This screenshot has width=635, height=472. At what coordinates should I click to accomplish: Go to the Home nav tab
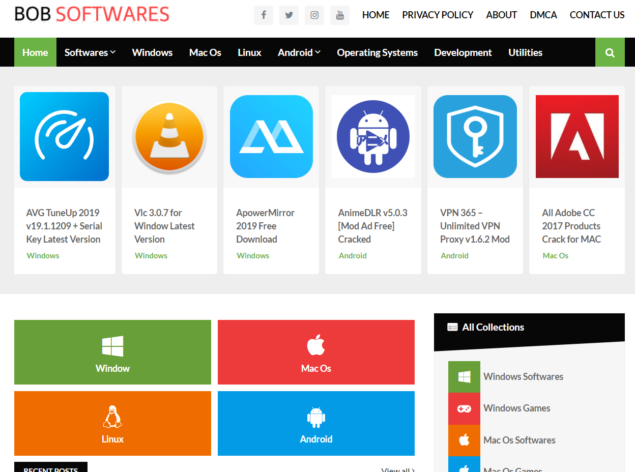pyautogui.click(x=35, y=52)
